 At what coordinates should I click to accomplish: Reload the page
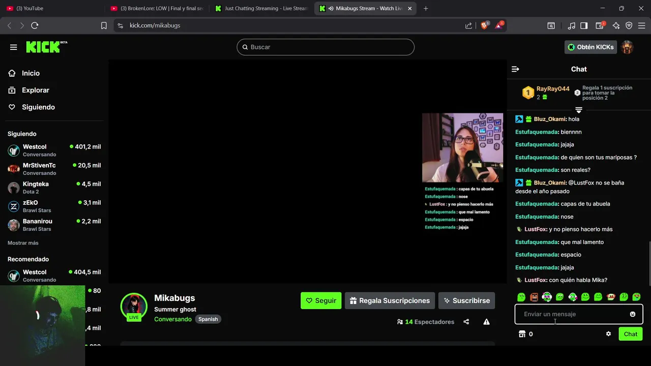[x=35, y=25]
